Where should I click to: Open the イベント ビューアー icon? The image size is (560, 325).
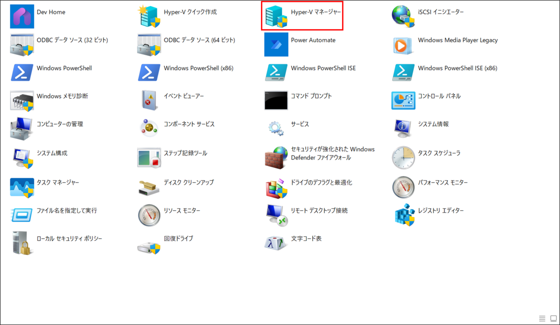click(x=149, y=101)
